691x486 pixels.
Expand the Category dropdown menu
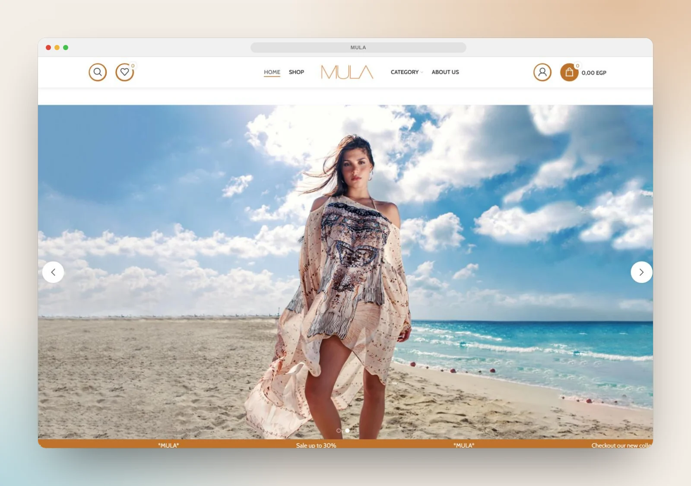click(407, 72)
